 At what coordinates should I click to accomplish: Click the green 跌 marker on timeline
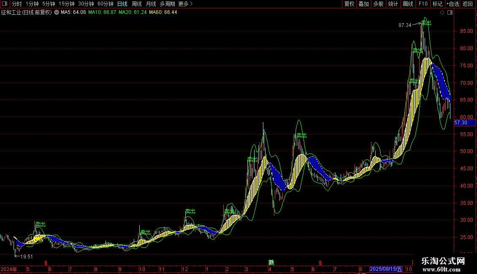pos(271,263)
